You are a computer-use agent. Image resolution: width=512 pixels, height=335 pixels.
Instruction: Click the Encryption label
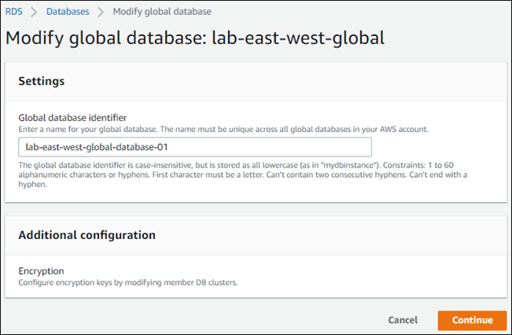click(x=41, y=271)
